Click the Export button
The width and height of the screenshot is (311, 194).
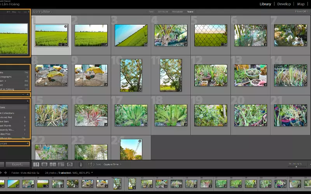tap(17, 164)
